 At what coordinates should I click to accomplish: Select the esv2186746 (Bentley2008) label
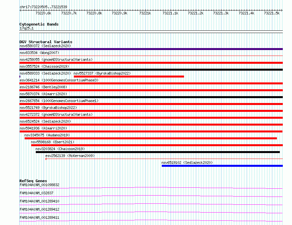(43, 87)
